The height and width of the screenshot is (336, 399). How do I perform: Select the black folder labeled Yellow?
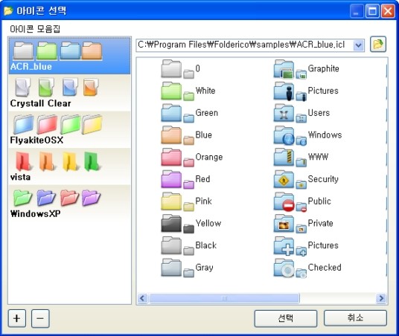[171, 224]
